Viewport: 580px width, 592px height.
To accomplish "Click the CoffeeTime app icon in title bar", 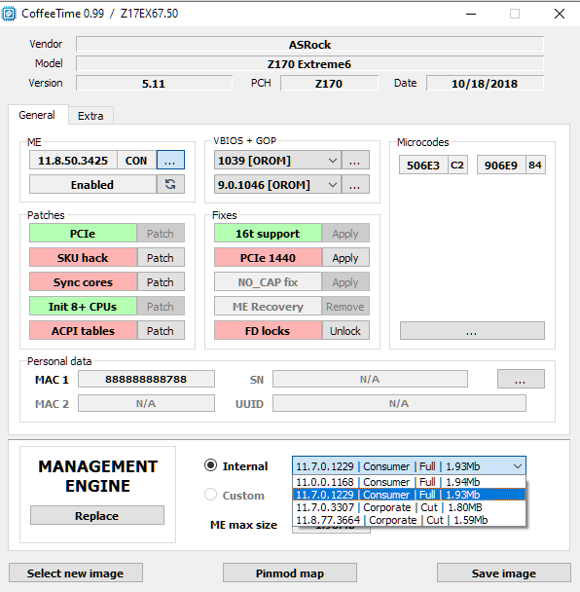I will pos(9,14).
